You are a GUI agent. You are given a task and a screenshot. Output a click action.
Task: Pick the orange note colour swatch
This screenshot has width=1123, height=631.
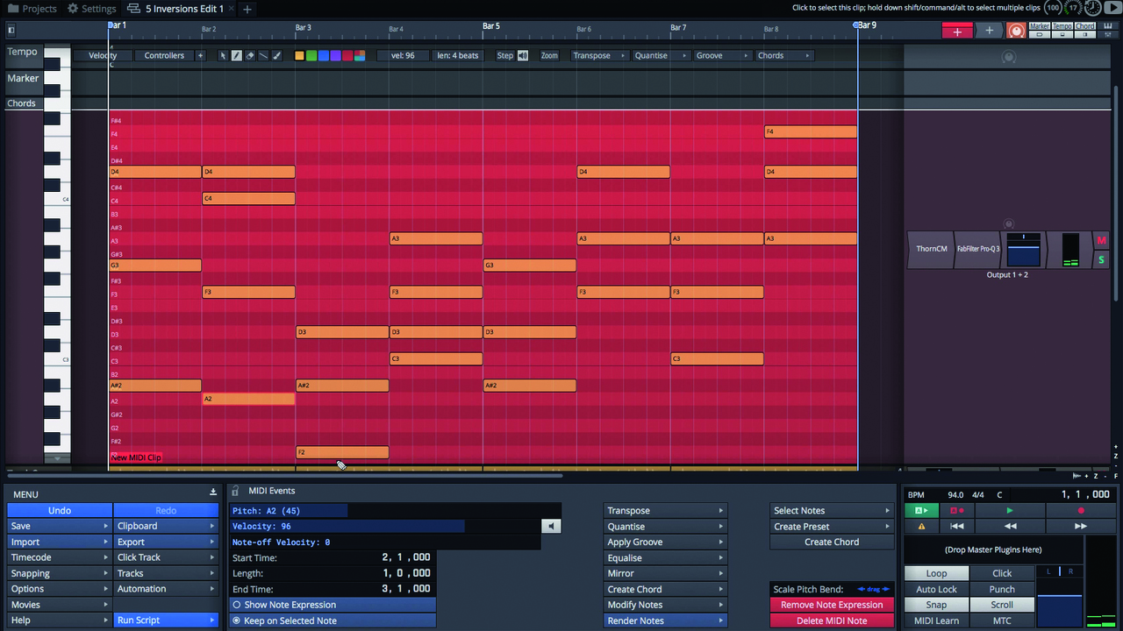[300, 55]
